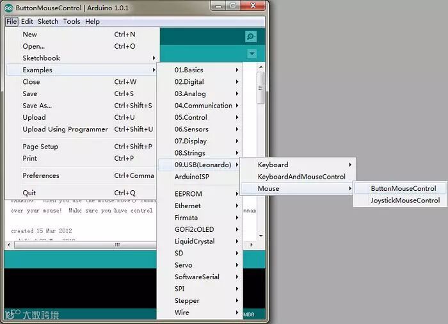Click horizontal scrollbar right arrow
Viewport: 448px width, 324px height.
click(x=251, y=245)
